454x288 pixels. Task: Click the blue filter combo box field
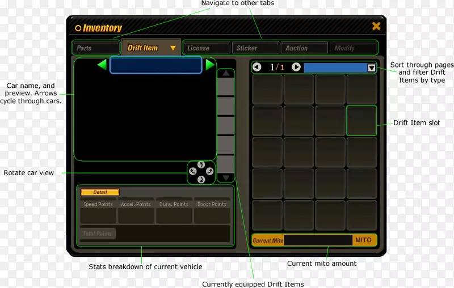click(335, 67)
